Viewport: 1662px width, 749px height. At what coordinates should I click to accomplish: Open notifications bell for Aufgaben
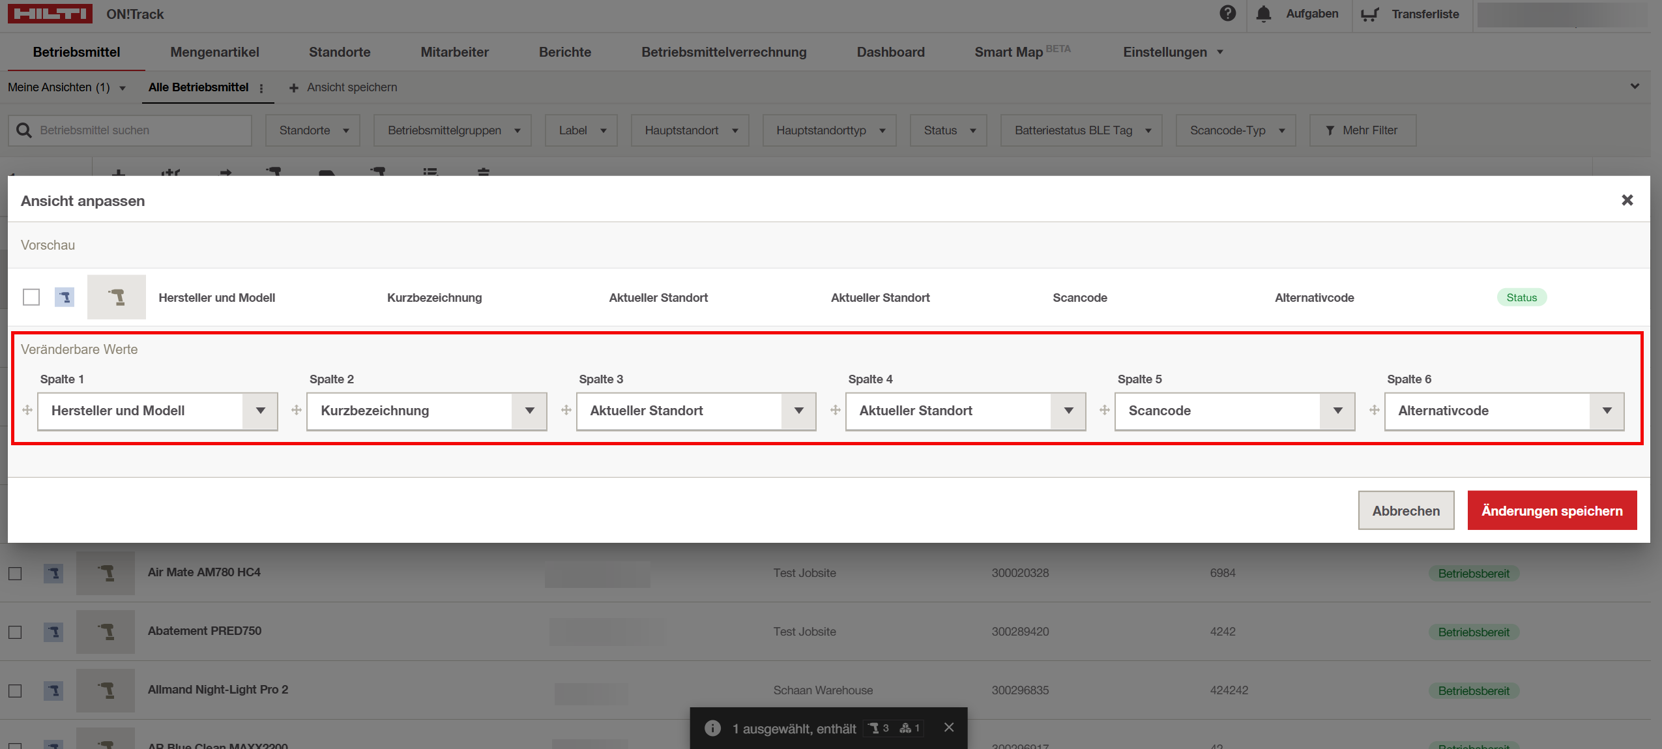(1263, 14)
